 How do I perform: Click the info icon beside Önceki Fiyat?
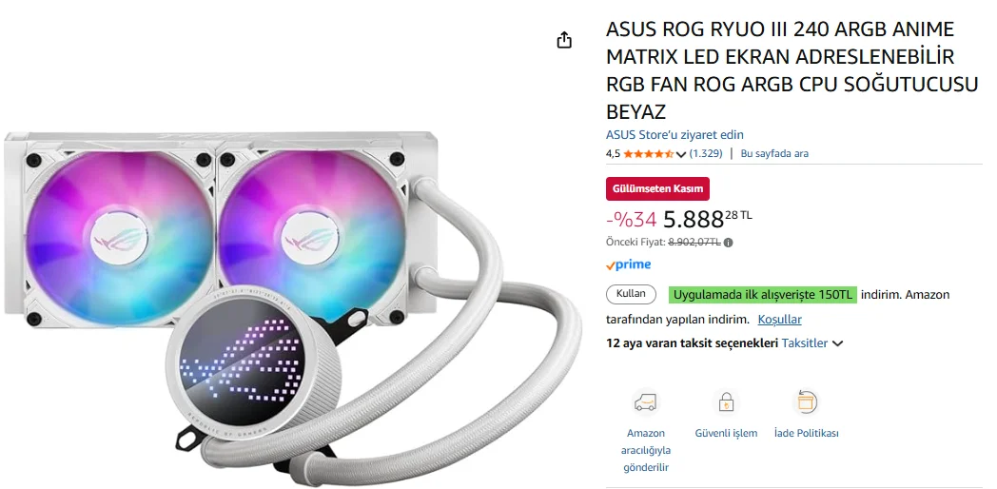point(729,243)
